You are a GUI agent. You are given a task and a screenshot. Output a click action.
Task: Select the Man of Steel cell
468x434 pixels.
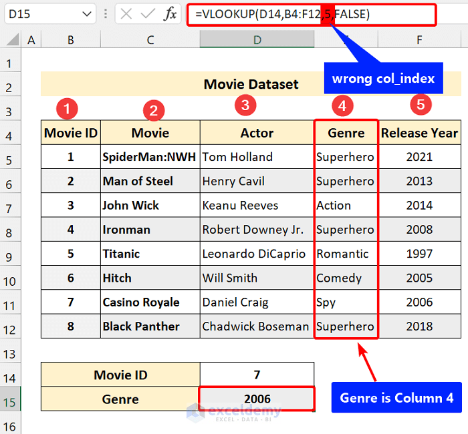coord(150,181)
